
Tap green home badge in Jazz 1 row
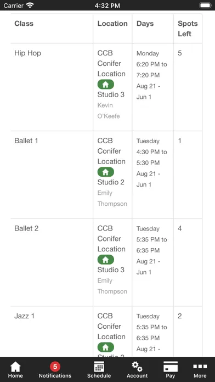pyautogui.click(x=106, y=347)
